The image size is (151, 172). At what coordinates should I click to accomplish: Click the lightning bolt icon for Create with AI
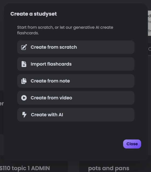[24, 115]
